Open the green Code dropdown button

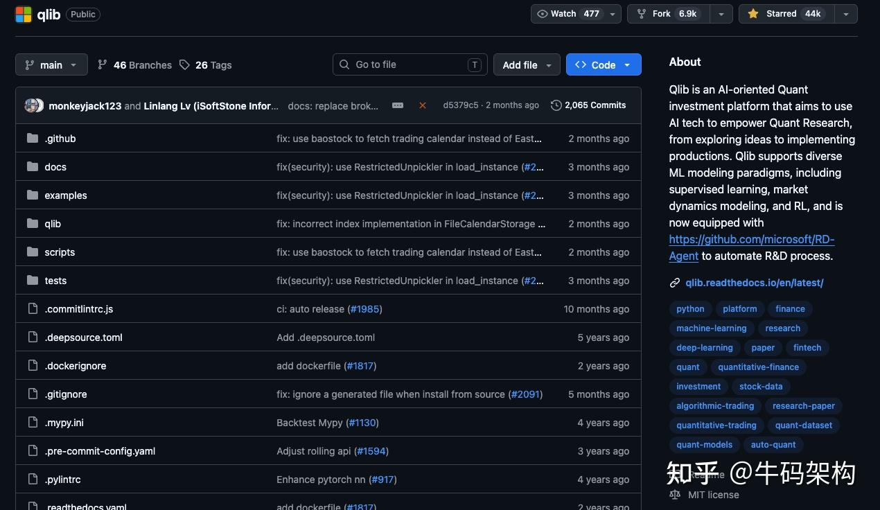pyautogui.click(x=604, y=64)
